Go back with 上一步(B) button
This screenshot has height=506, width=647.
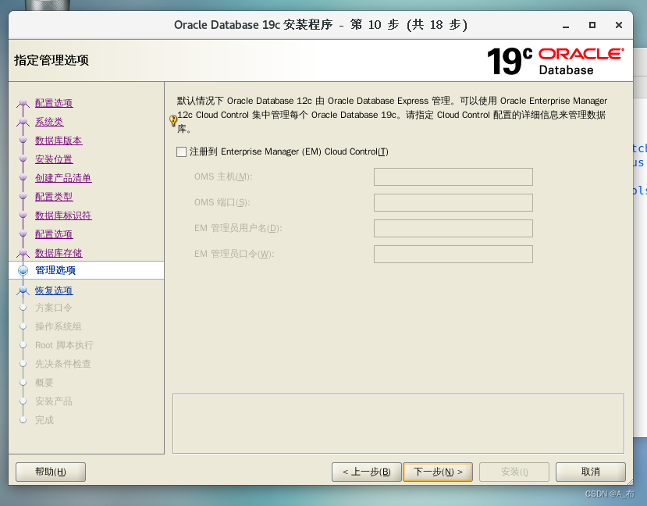pos(366,472)
